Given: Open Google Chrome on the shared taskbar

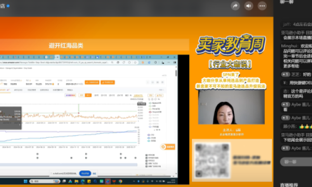Looking at the screenshot, I should (121, 181).
